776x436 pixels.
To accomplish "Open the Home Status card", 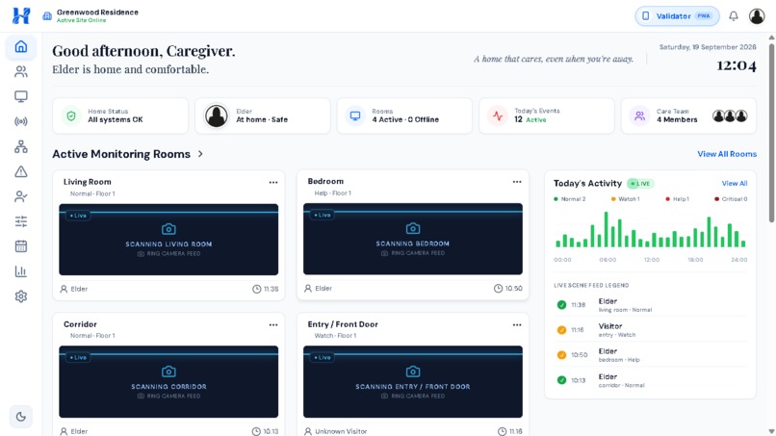I will pyautogui.click(x=120, y=115).
